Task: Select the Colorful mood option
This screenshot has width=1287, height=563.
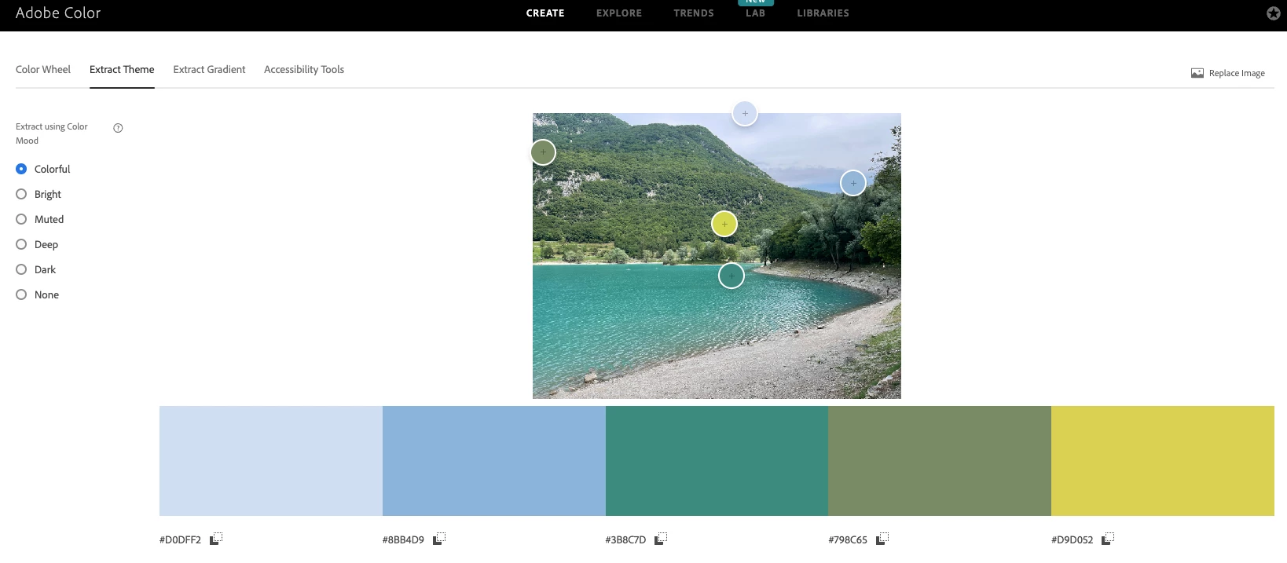Action: pyautogui.click(x=43, y=169)
